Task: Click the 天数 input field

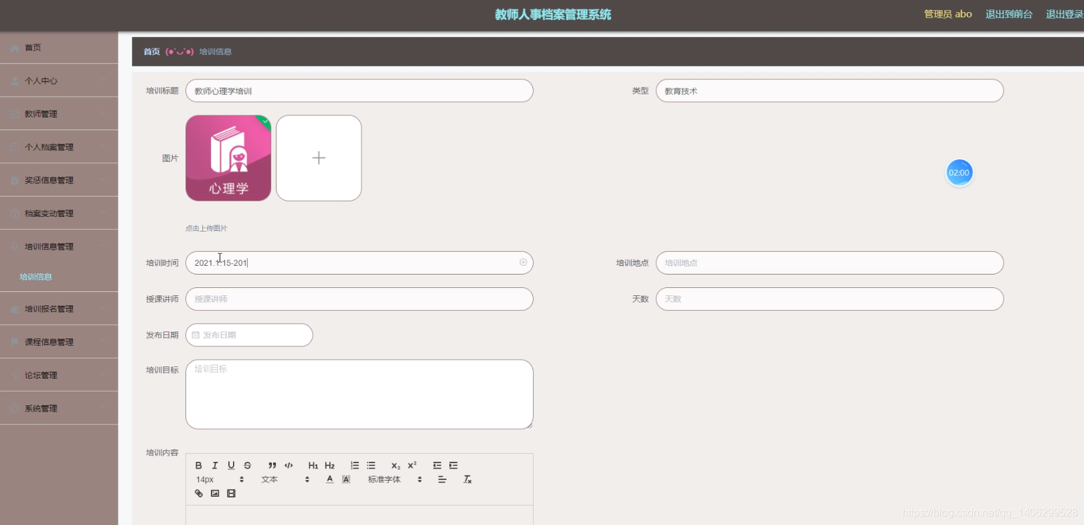Action: pyautogui.click(x=830, y=299)
